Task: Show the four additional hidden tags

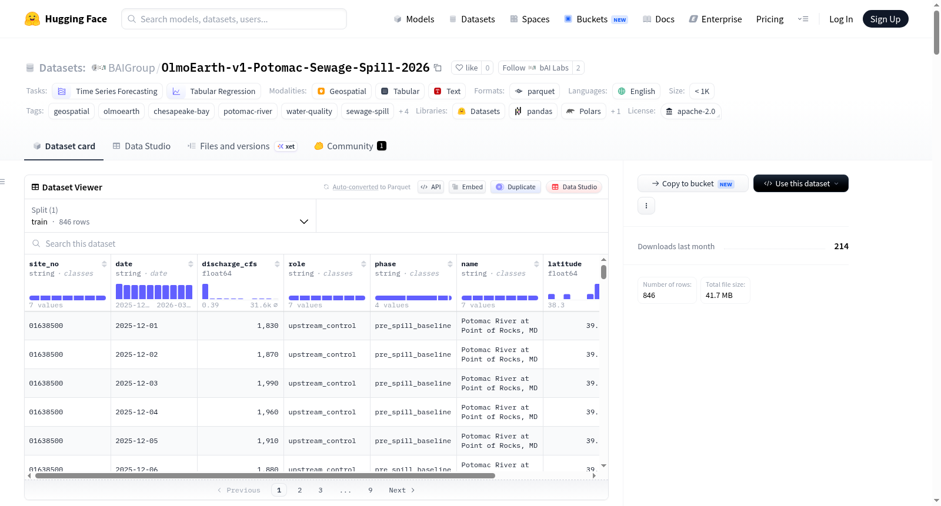Action: click(403, 111)
